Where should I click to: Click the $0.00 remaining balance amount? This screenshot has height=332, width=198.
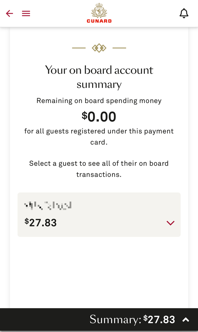point(99,117)
